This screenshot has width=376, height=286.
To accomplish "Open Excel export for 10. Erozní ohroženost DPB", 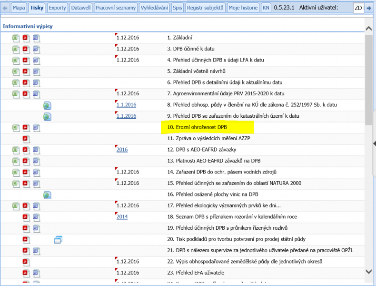I will [16, 127].
